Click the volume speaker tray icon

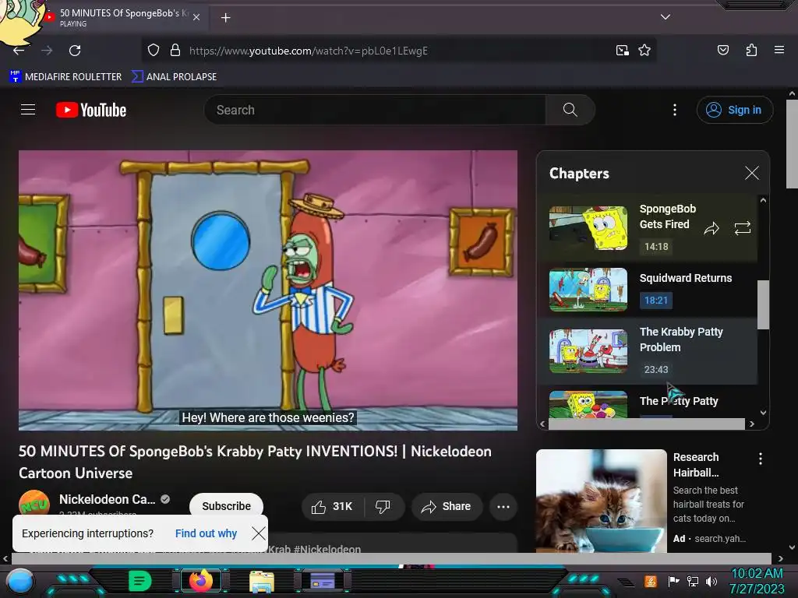pos(711,581)
